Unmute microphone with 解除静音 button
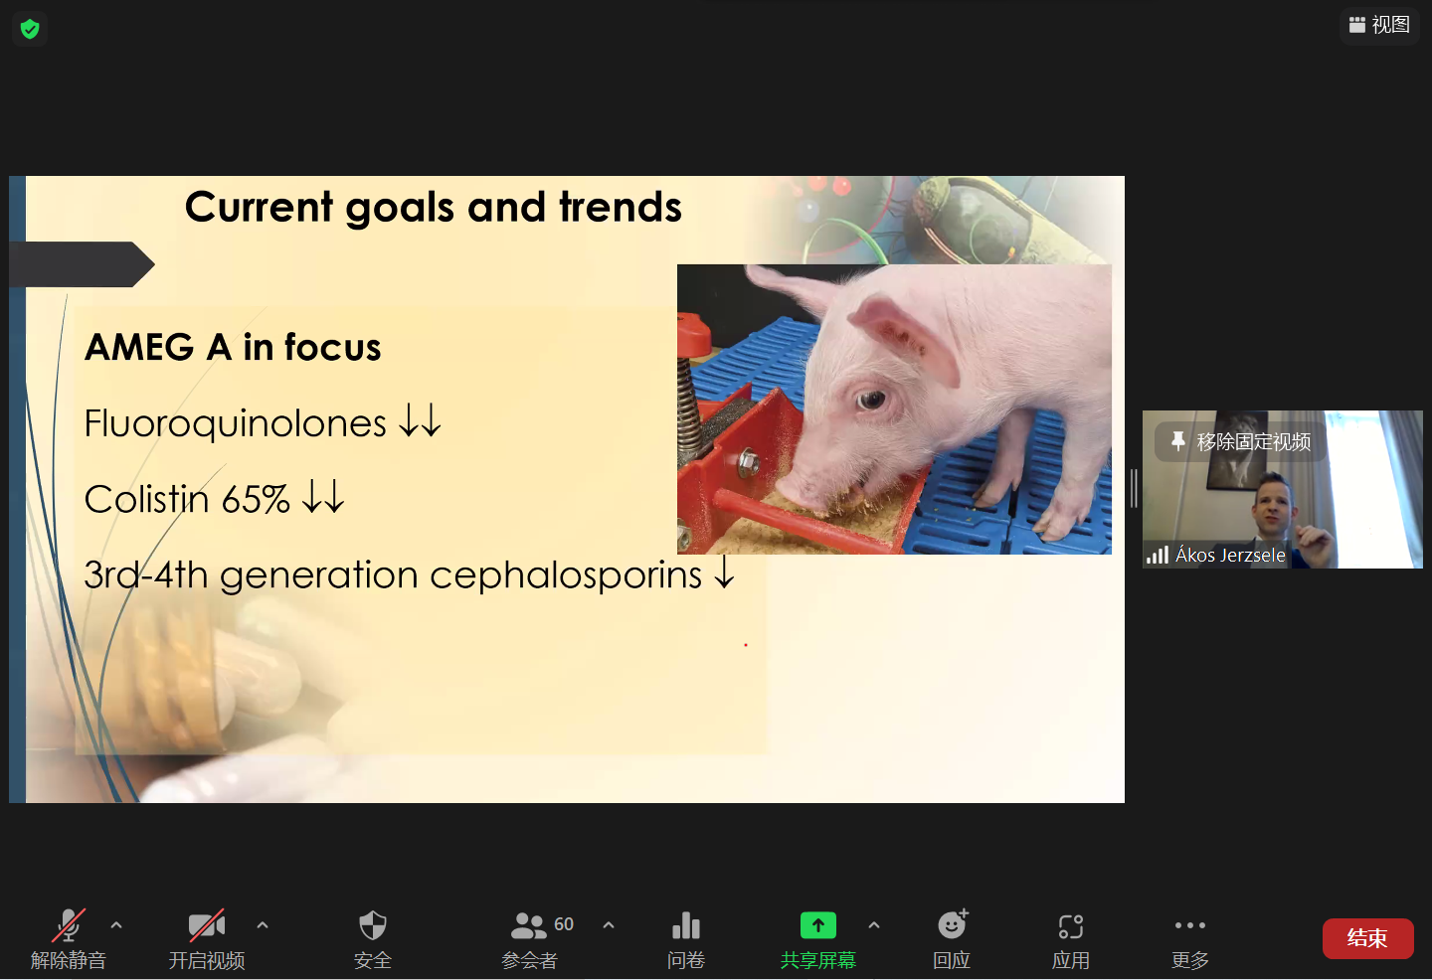1432x980 pixels. click(x=68, y=938)
